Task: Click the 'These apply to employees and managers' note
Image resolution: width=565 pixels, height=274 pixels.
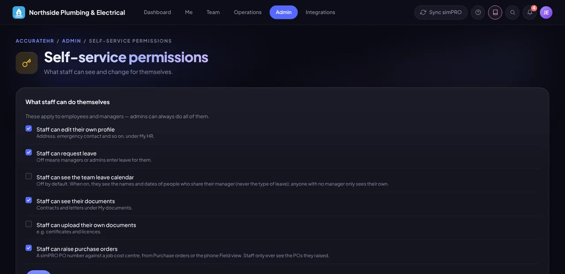Action: pyautogui.click(x=117, y=116)
